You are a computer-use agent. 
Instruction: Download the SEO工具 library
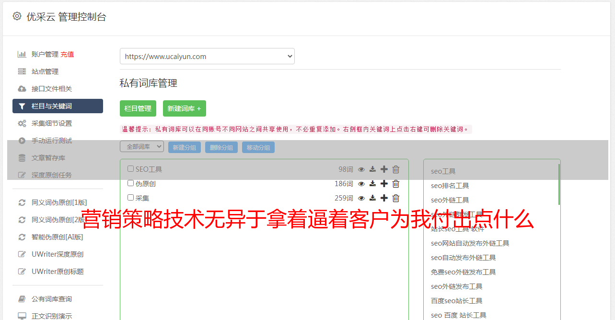click(x=372, y=169)
